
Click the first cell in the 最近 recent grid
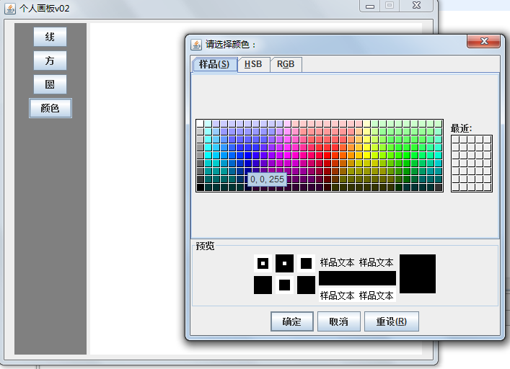tap(455, 140)
